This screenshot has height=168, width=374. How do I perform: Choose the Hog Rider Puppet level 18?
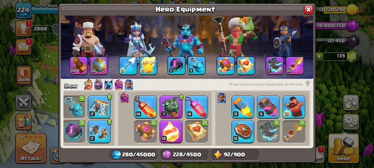[294, 107]
